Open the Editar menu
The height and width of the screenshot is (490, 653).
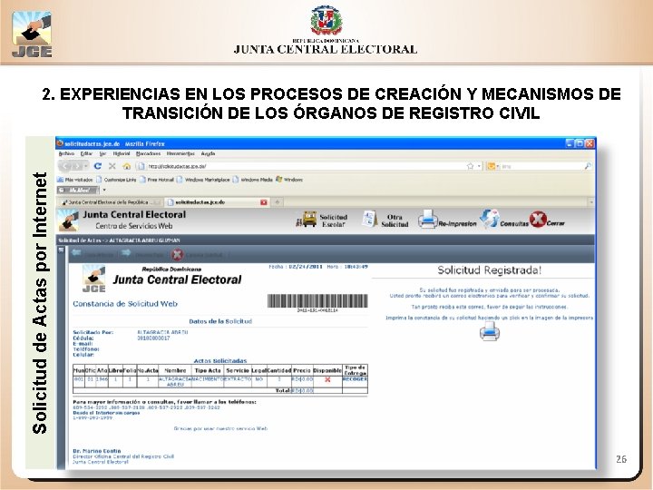coord(86,153)
